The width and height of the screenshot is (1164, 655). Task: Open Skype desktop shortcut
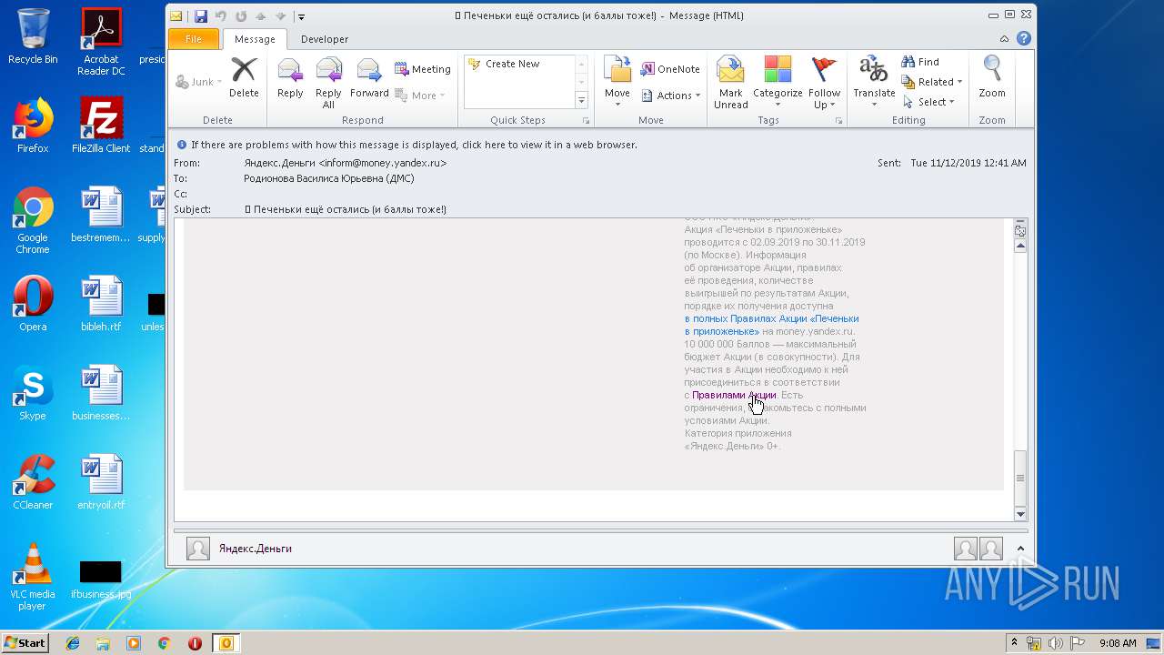click(33, 393)
